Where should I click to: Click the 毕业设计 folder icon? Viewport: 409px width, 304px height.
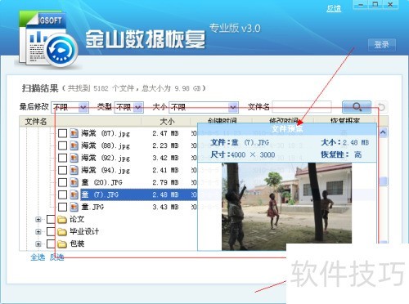62,231
